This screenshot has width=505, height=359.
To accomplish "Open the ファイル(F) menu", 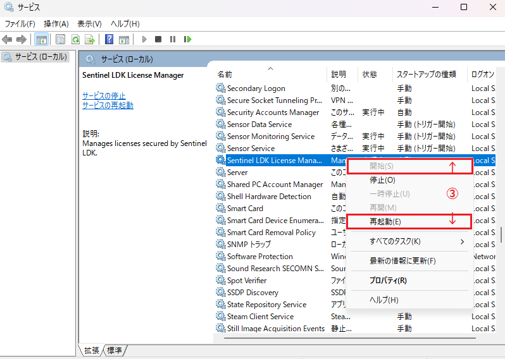I will [20, 24].
